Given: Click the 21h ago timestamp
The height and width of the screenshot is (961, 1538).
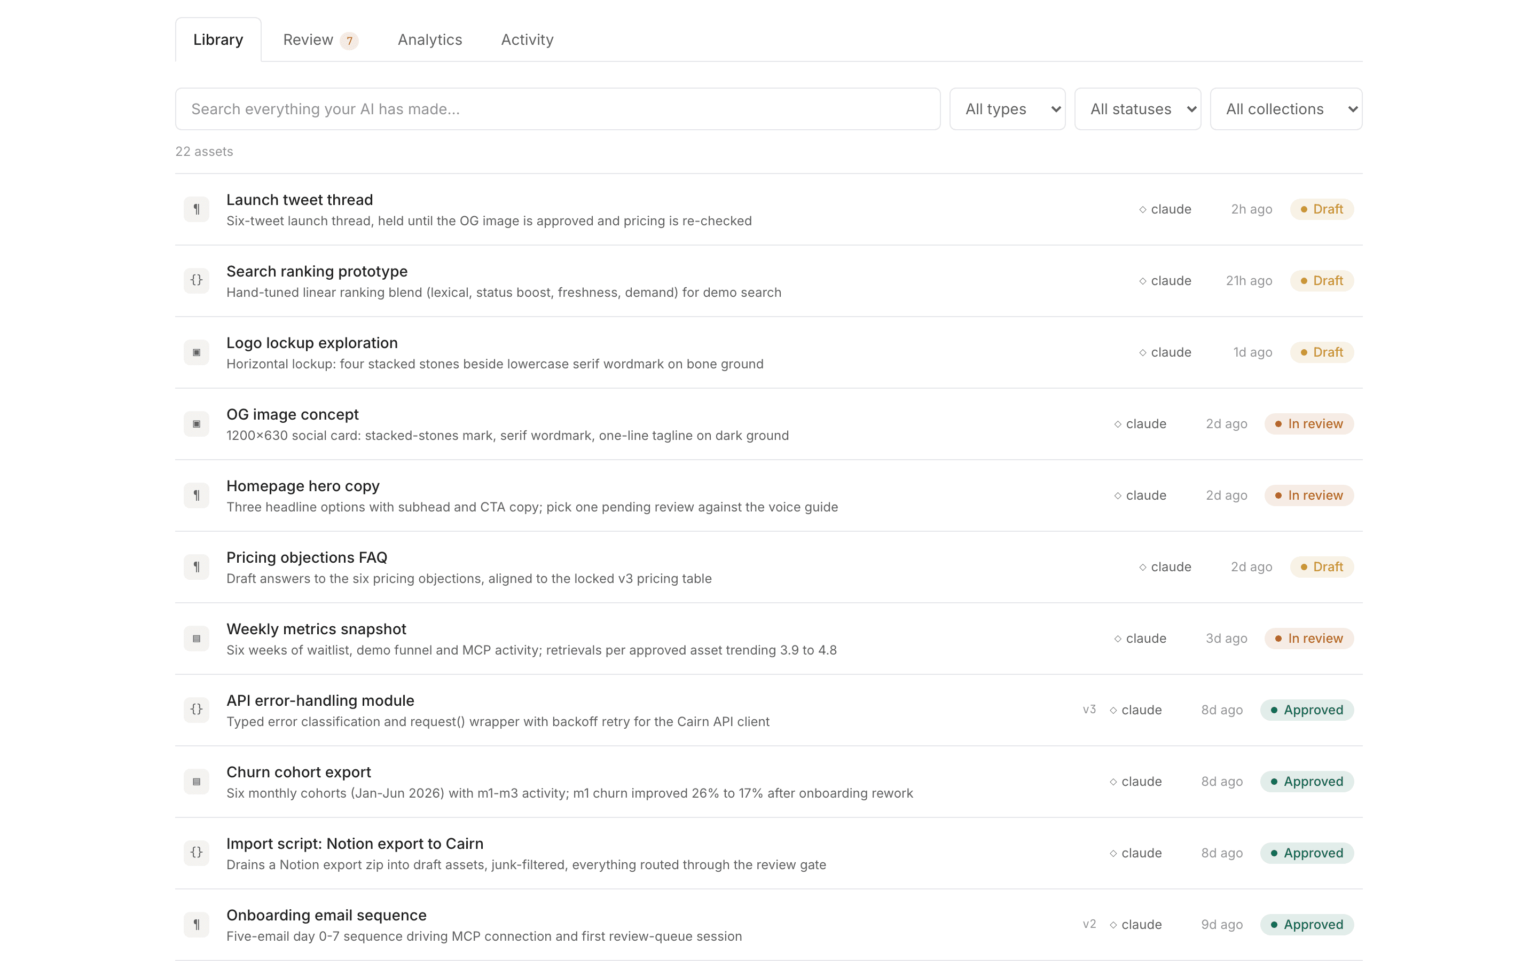Looking at the screenshot, I should (x=1248, y=280).
